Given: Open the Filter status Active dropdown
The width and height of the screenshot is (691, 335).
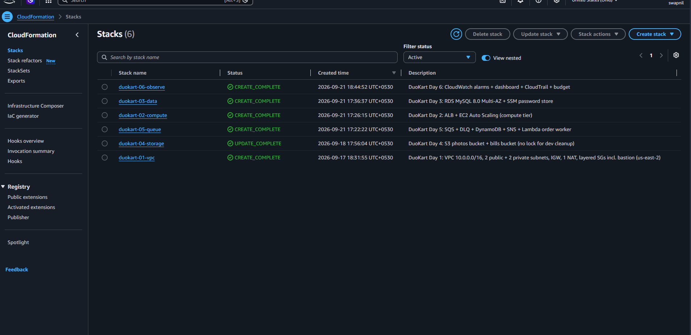Looking at the screenshot, I should tap(439, 57).
